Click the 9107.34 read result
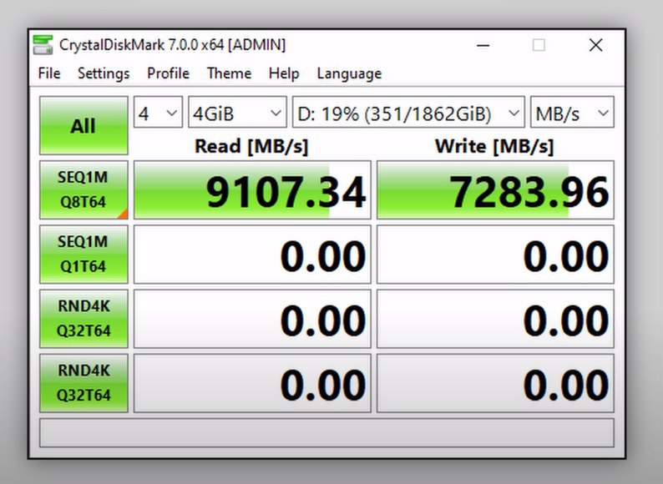Screen dimensions: 663x484 (252, 189)
